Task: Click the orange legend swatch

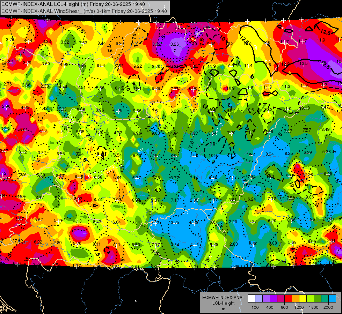Action: (x=296, y=299)
